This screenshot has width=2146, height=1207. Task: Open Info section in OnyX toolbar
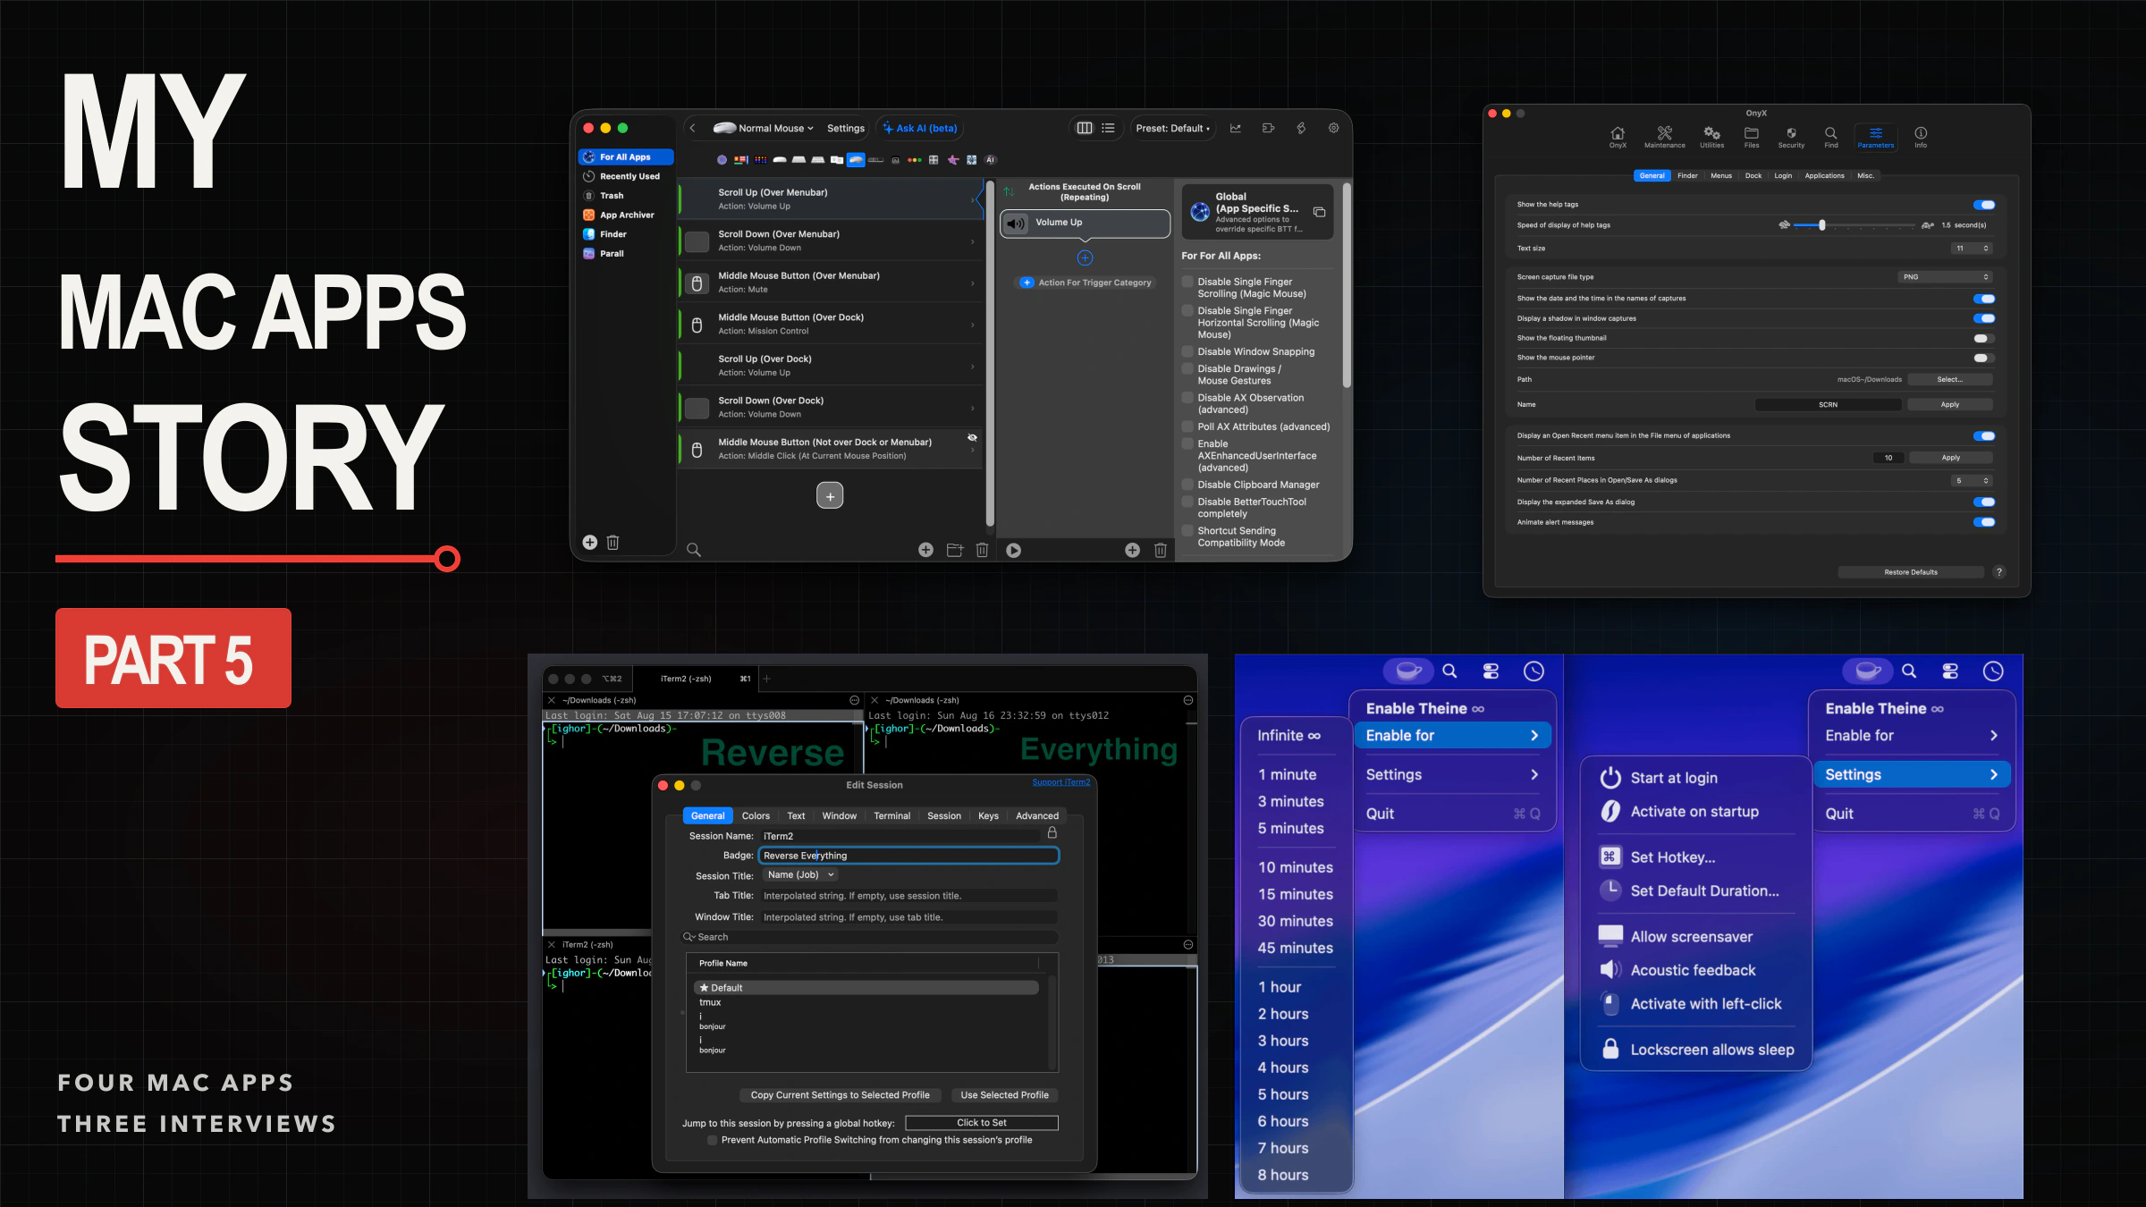1921,137
